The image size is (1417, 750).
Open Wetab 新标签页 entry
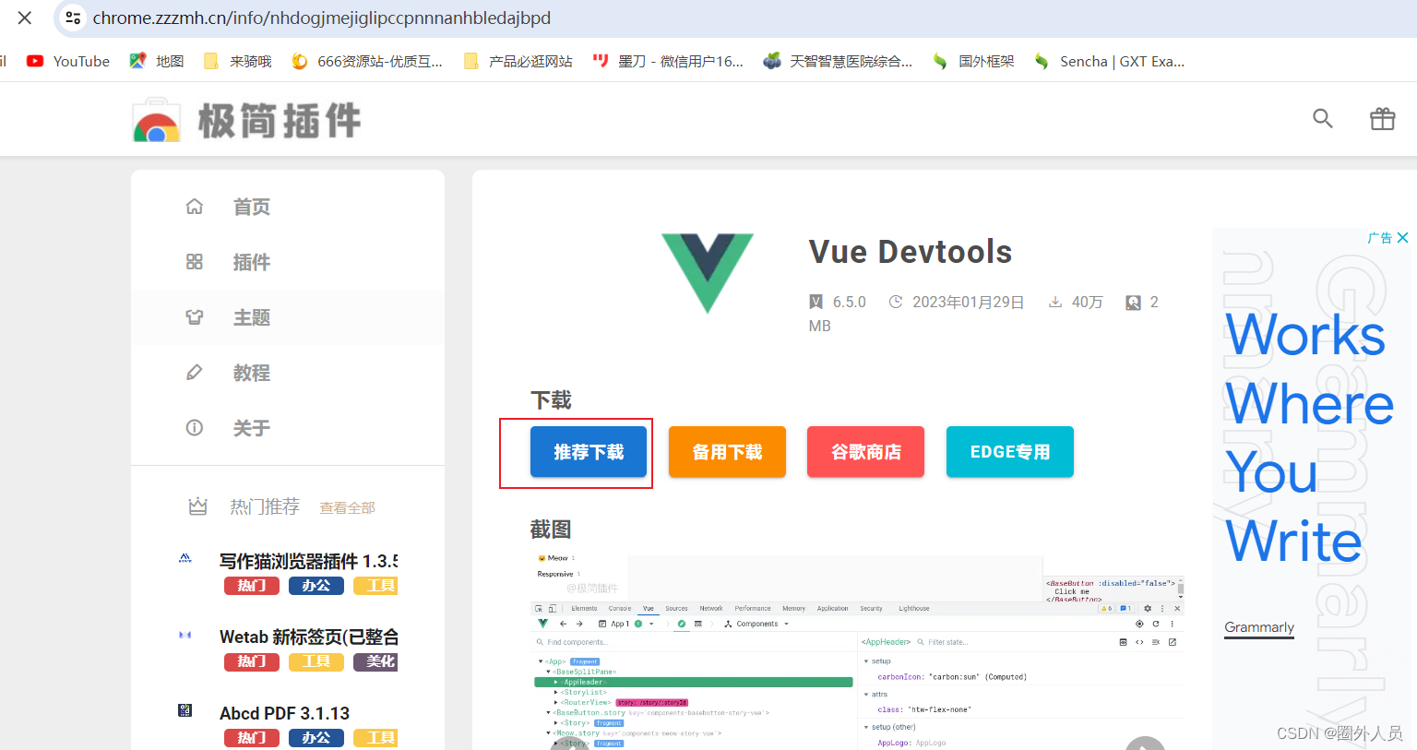[x=308, y=637]
